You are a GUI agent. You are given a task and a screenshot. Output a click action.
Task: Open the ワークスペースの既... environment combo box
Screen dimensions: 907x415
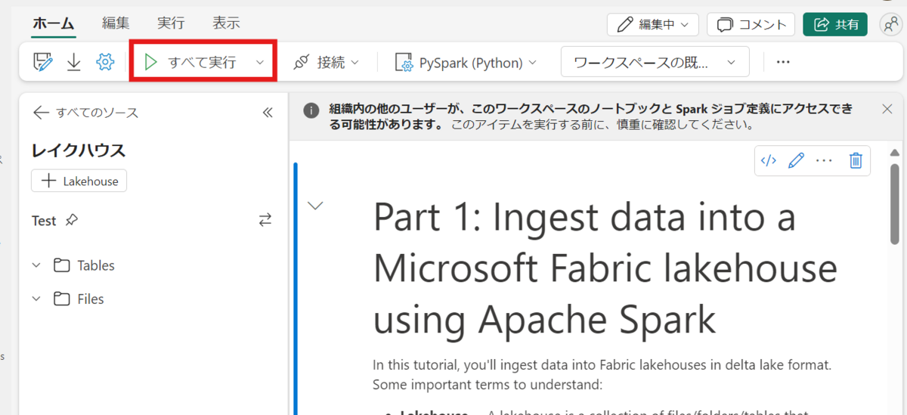655,62
